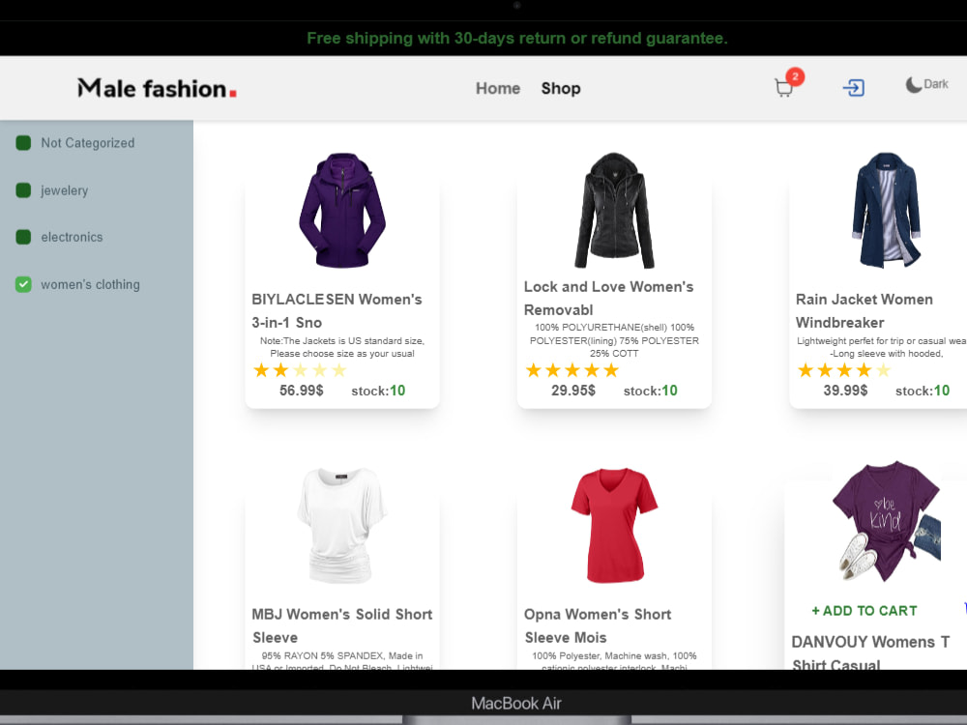Viewport: 967px width, 725px height.
Task: Open MBJ Women's Solid Short Sleeve title
Action: (x=342, y=625)
